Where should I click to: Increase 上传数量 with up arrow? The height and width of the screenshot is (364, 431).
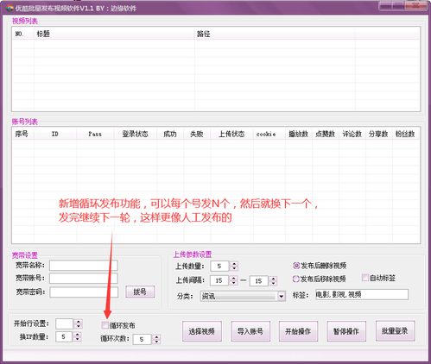[x=235, y=263]
